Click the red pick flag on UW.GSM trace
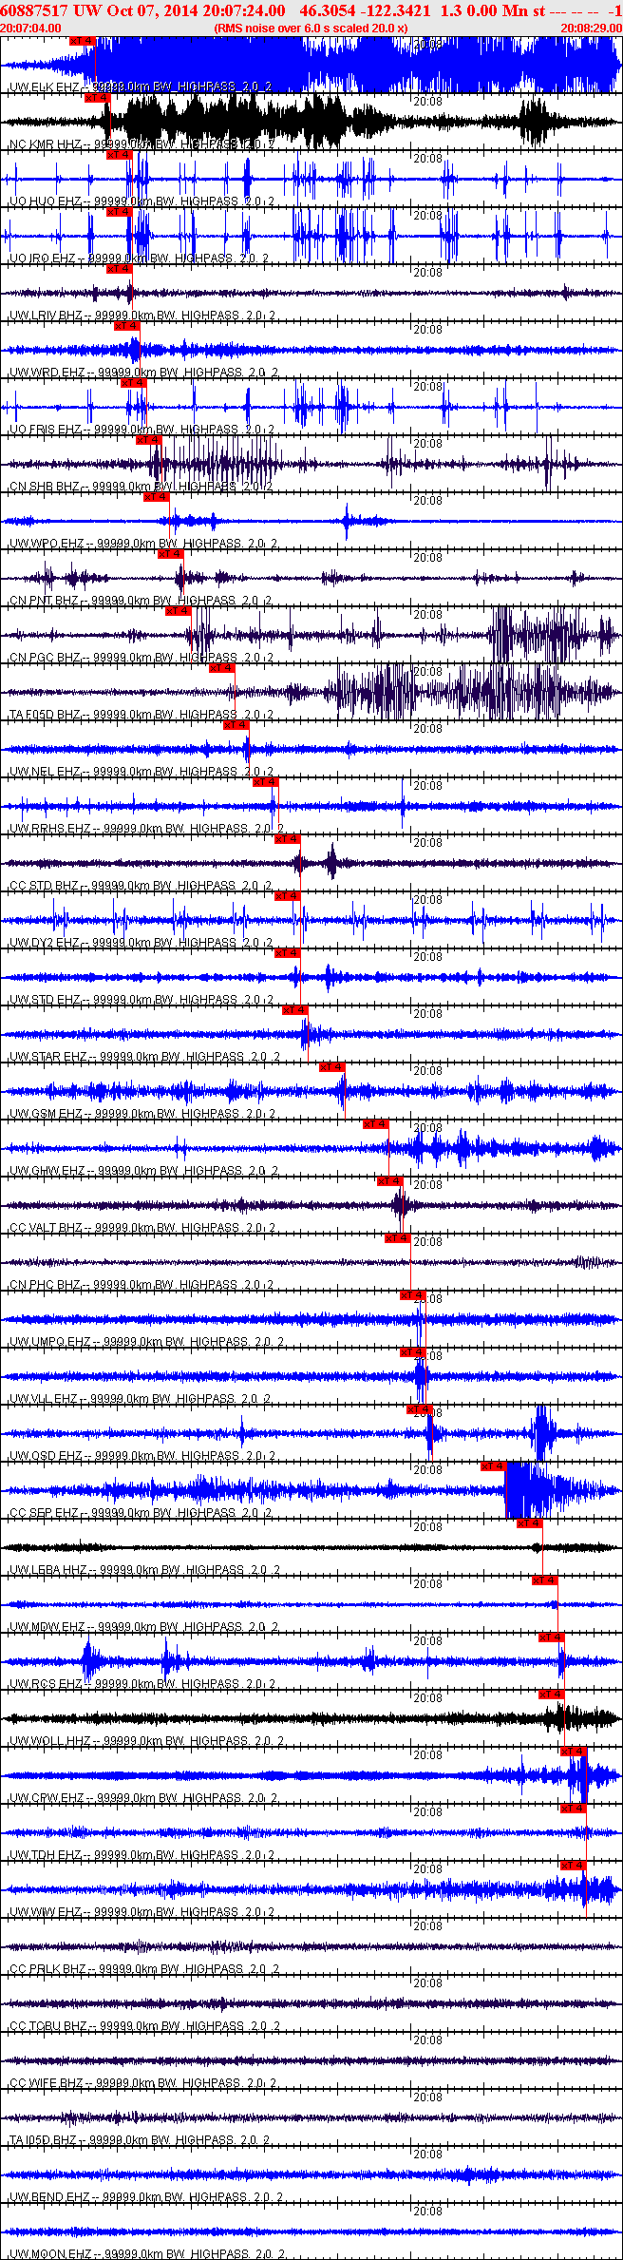 (331, 1067)
